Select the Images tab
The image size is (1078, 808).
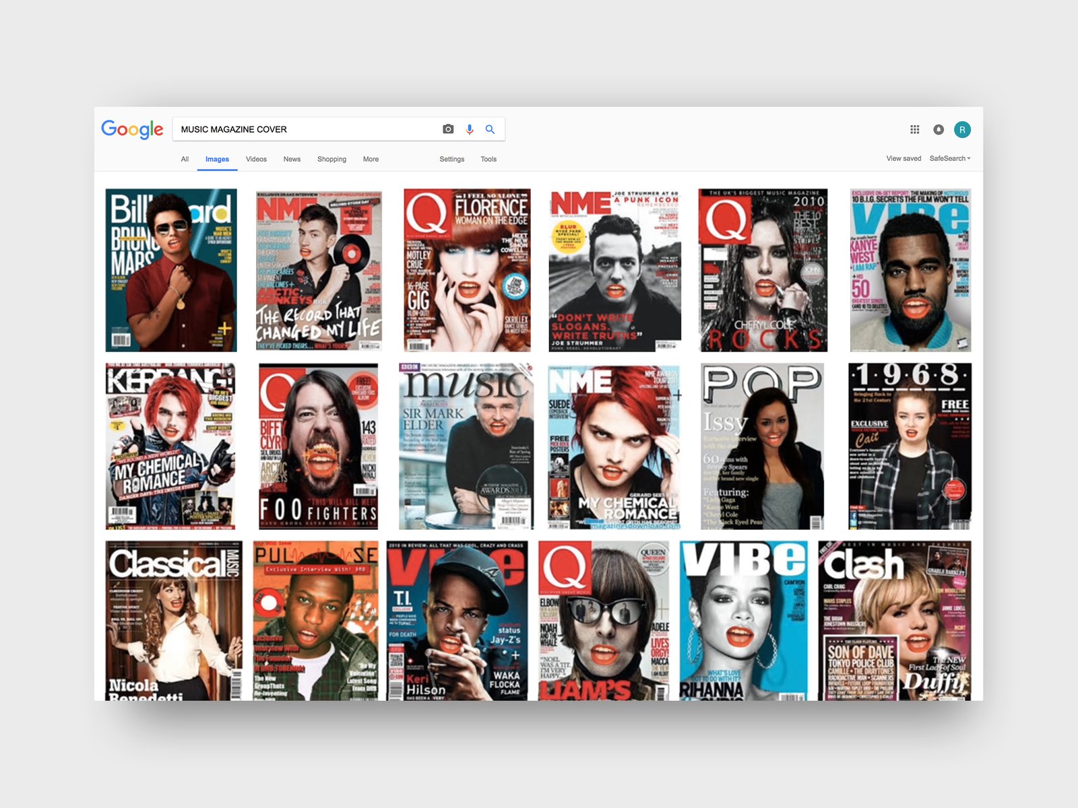pyautogui.click(x=217, y=160)
